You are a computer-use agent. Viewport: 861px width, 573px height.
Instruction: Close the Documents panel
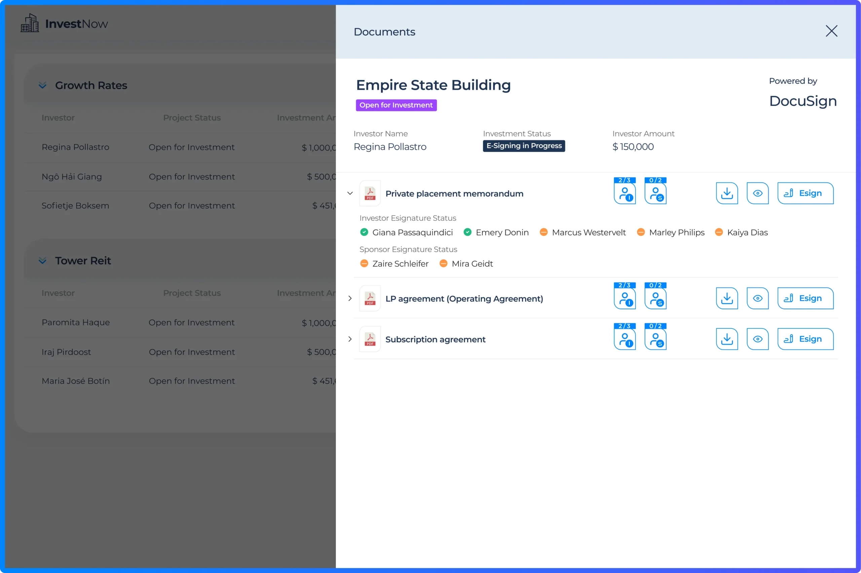831,31
